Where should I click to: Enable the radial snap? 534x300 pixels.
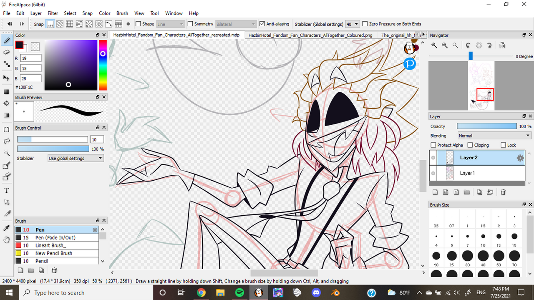click(89, 24)
